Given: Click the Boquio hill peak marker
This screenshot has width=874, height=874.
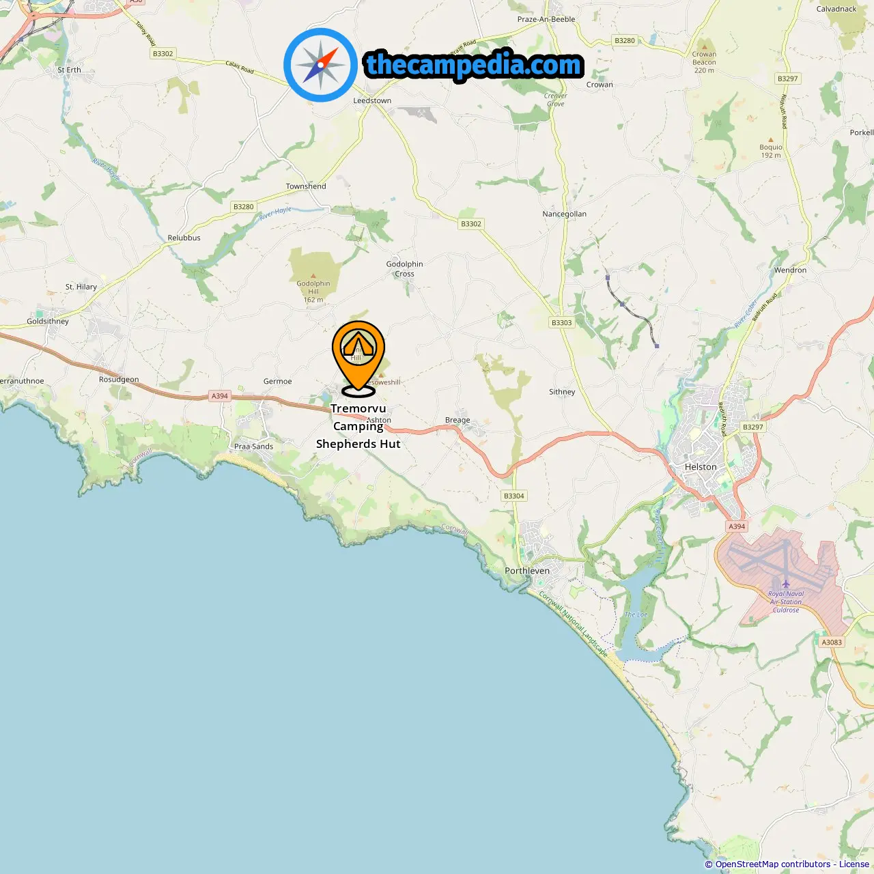Looking at the screenshot, I should coord(771,139).
